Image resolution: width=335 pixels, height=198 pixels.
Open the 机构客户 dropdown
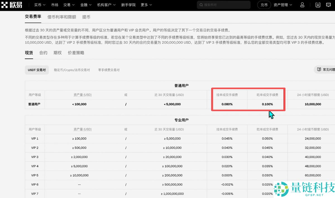pyautogui.click(x=106, y=5)
